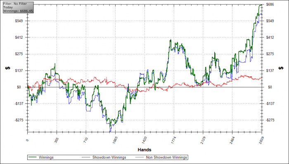Click the left axis $412 label
The height and width of the screenshot is (164, 289).
point(19,37)
